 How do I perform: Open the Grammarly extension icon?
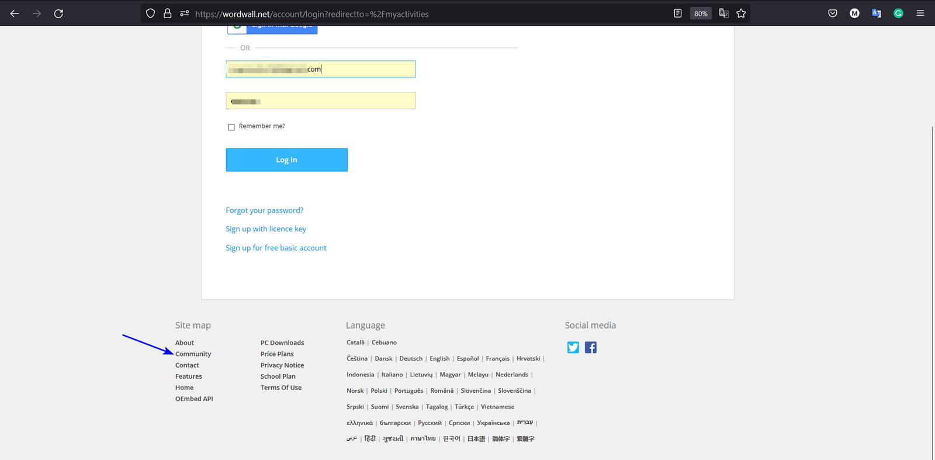point(898,13)
